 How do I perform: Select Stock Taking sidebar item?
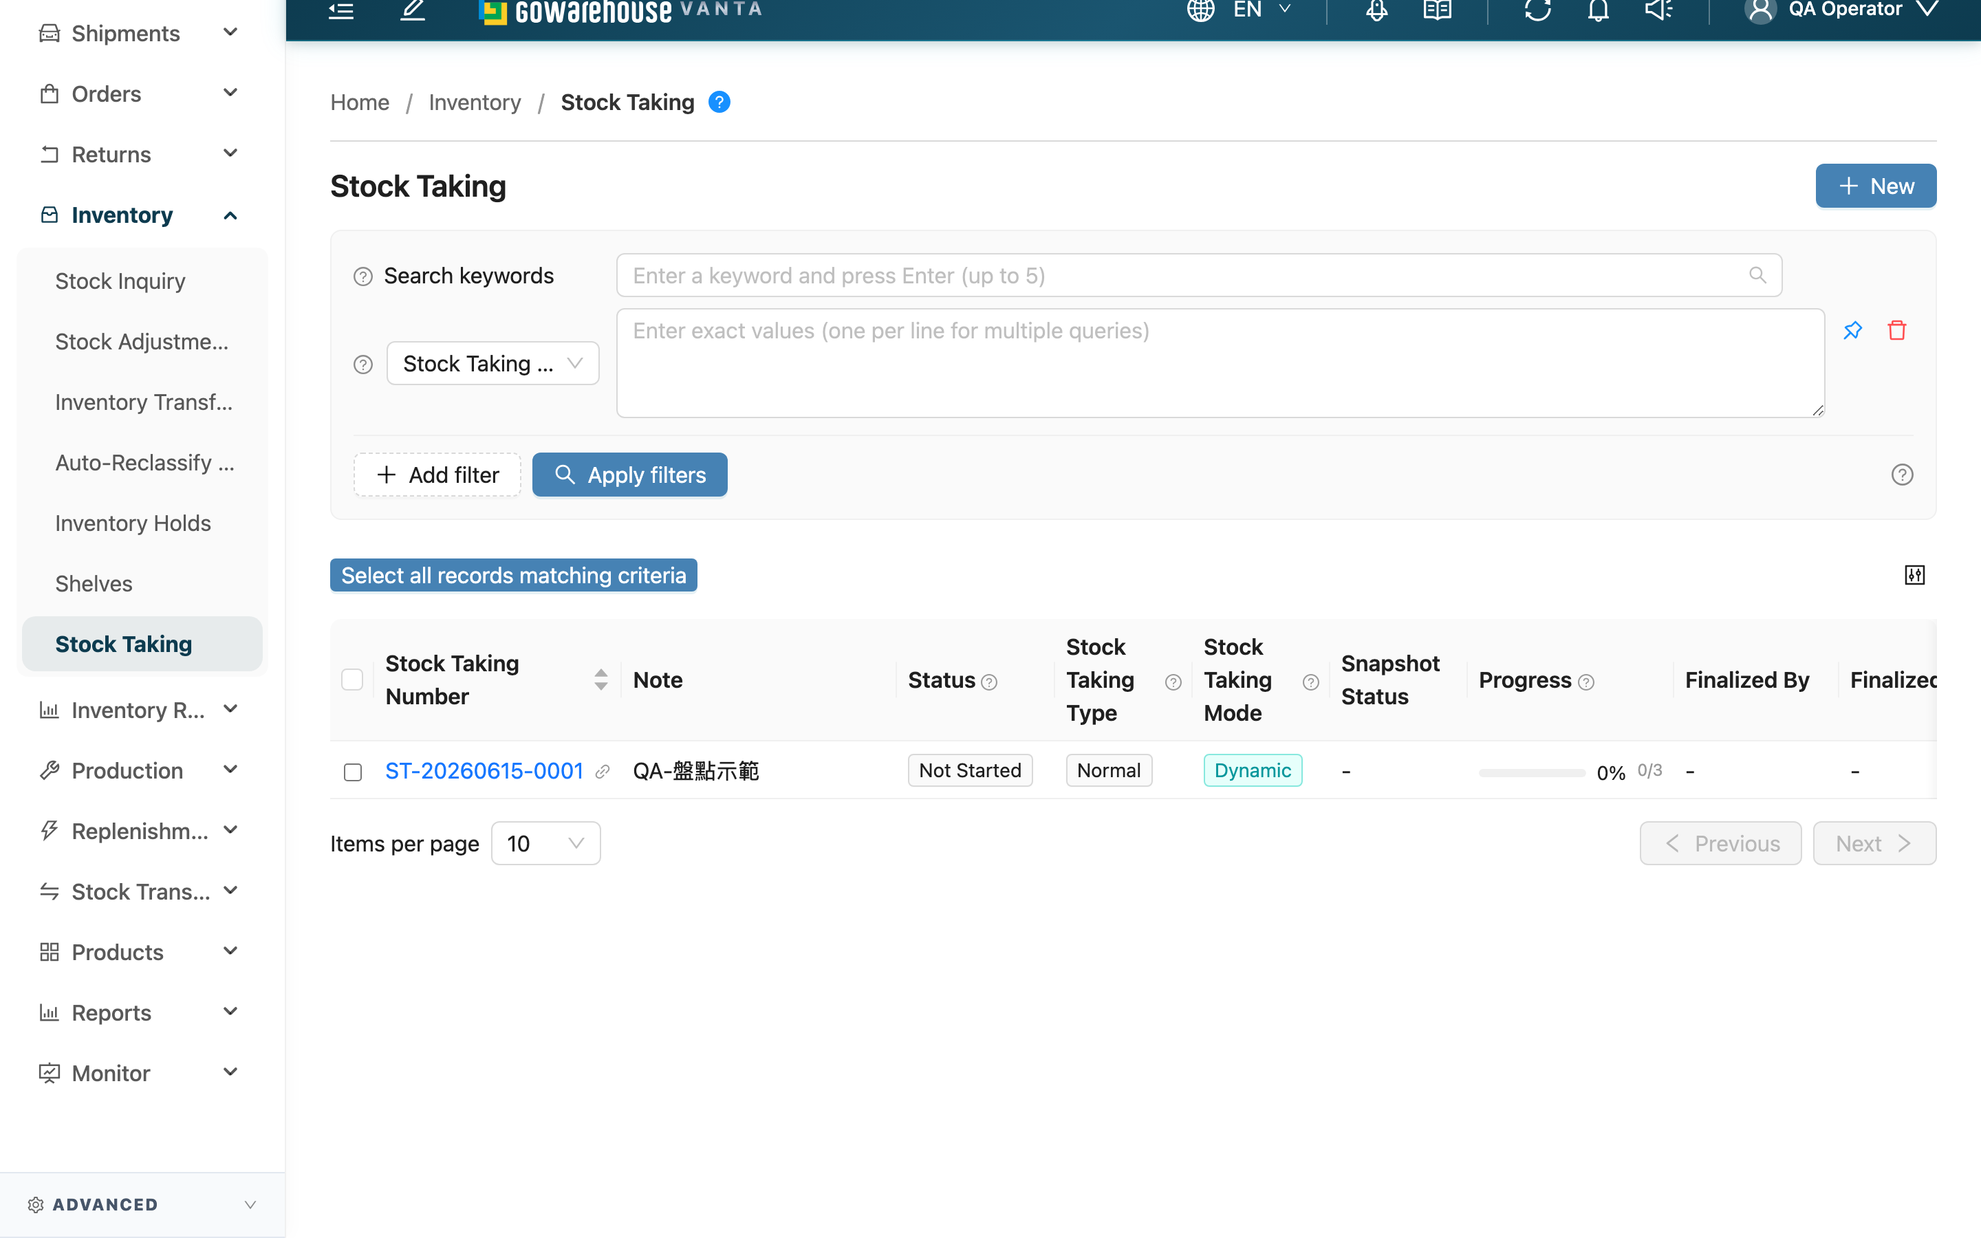coord(142,644)
